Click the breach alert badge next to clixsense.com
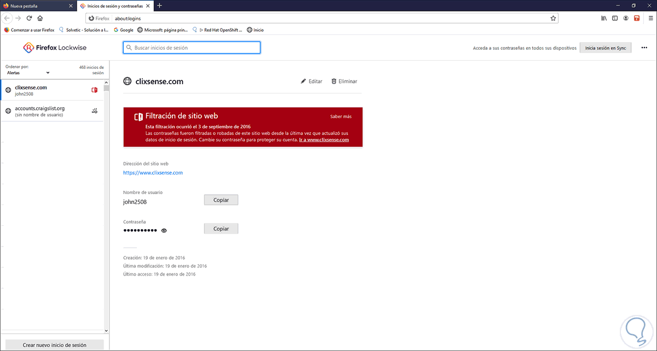657x351 pixels. pos(94,90)
